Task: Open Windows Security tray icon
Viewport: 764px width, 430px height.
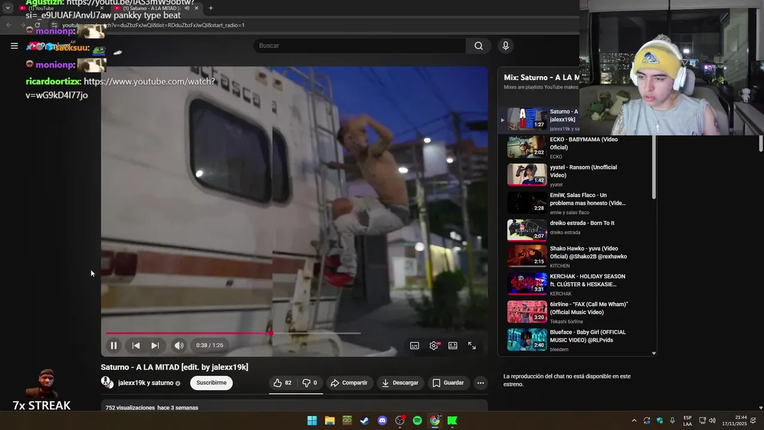Action: click(660, 420)
